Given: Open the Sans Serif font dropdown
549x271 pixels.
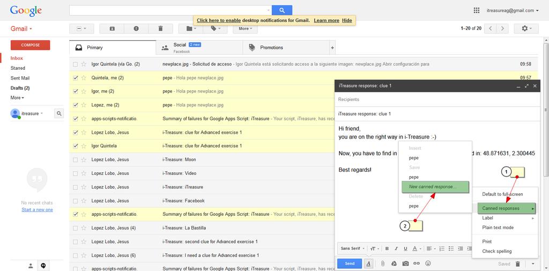Looking at the screenshot, I should click(353, 248).
